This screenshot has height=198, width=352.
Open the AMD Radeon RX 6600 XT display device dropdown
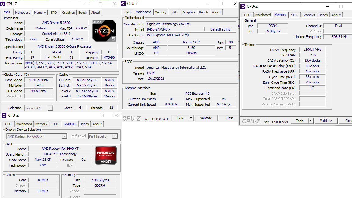pos(64,136)
